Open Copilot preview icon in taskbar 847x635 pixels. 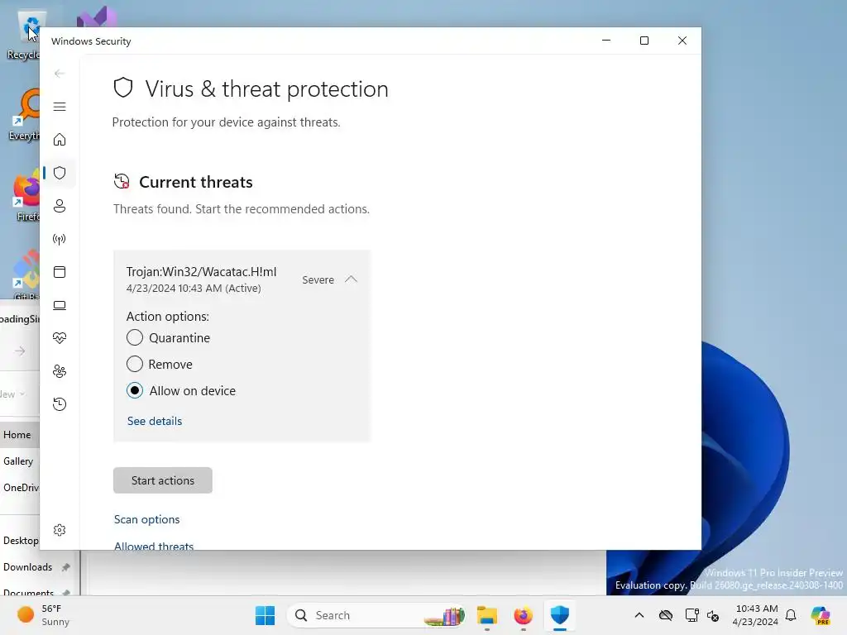[821, 615]
